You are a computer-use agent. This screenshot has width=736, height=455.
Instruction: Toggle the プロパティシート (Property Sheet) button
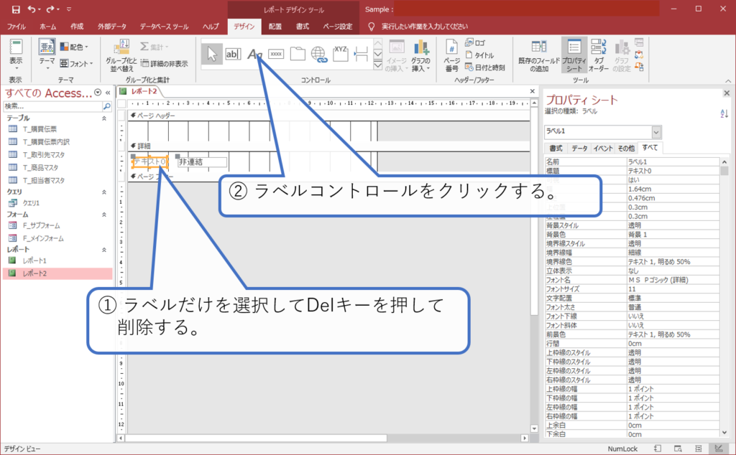[574, 56]
